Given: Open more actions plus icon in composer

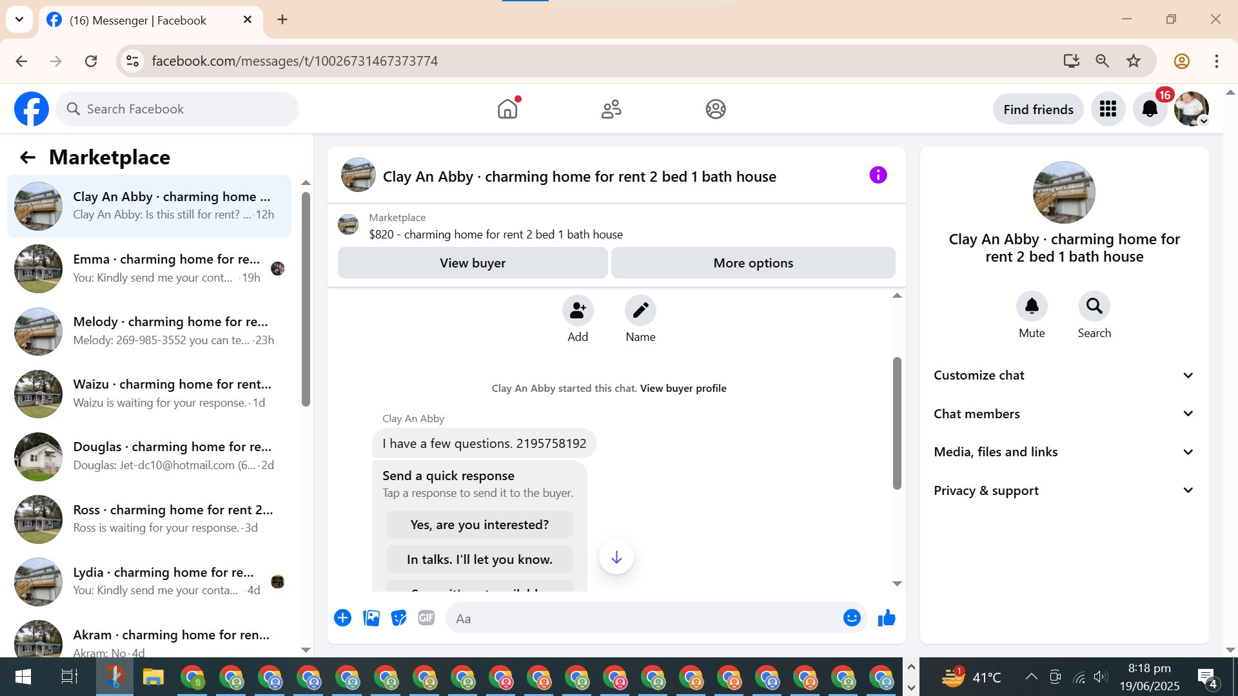Looking at the screenshot, I should [x=342, y=618].
